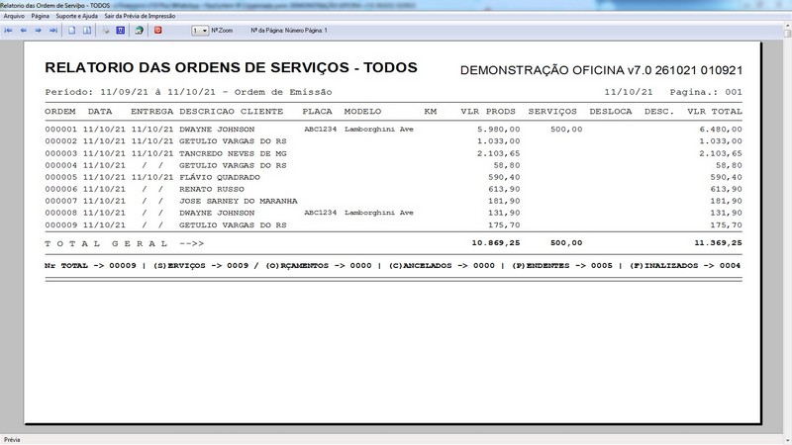The image size is (792, 445).
Task: Click the blue save icon in toolbar
Action: [x=120, y=31]
